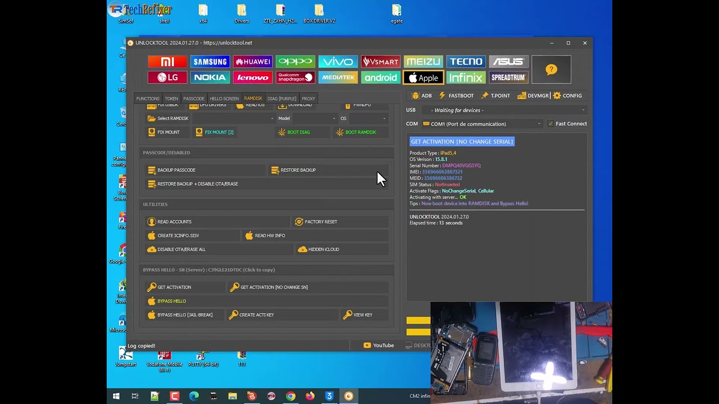719x404 pixels.
Task: Choose the Nokia brand tile
Action: (210, 77)
